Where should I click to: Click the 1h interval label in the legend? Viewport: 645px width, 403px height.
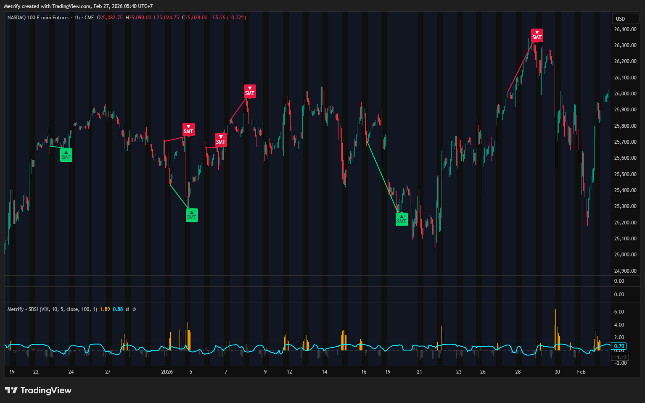(77, 18)
